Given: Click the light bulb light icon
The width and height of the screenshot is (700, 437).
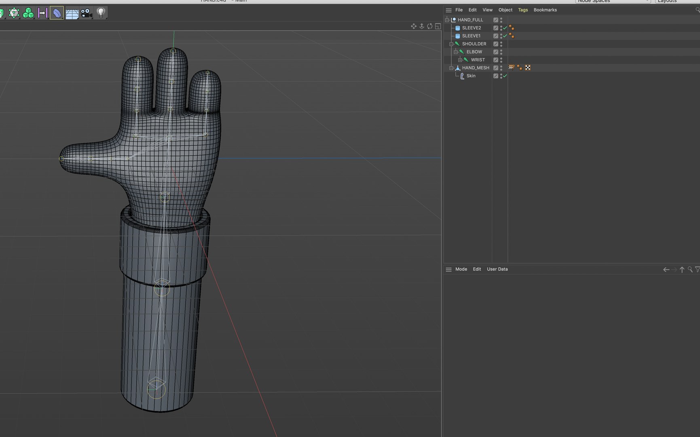Looking at the screenshot, I should [101, 13].
